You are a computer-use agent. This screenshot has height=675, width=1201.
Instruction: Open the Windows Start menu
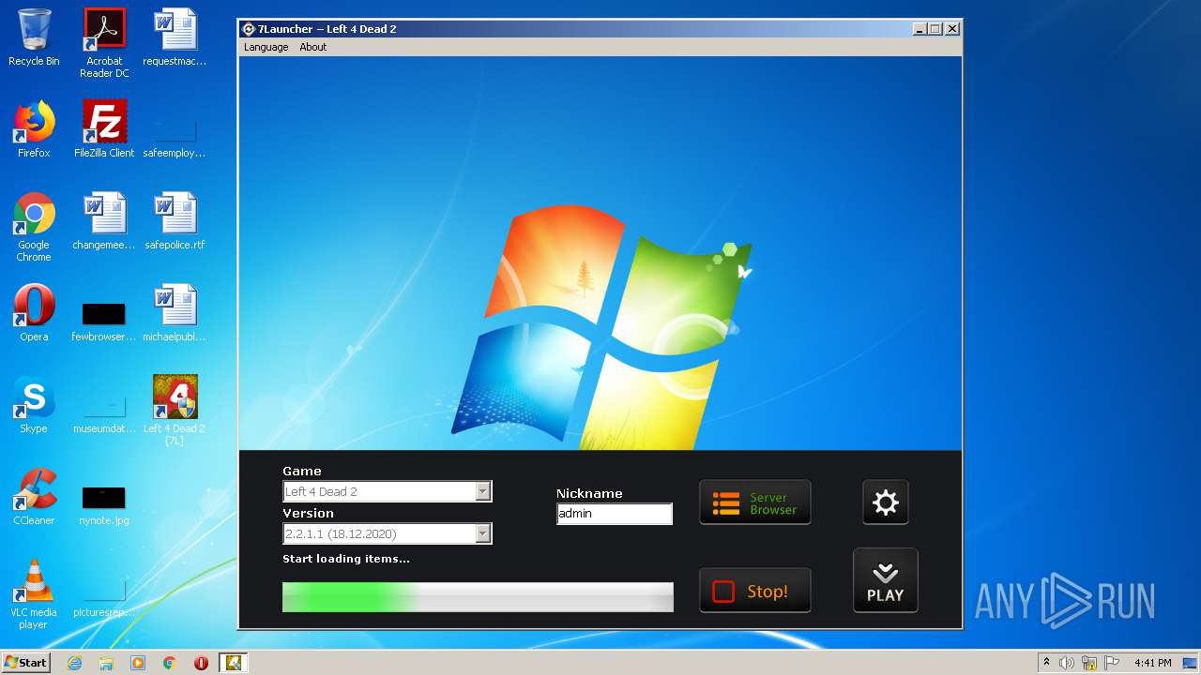coord(26,662)
